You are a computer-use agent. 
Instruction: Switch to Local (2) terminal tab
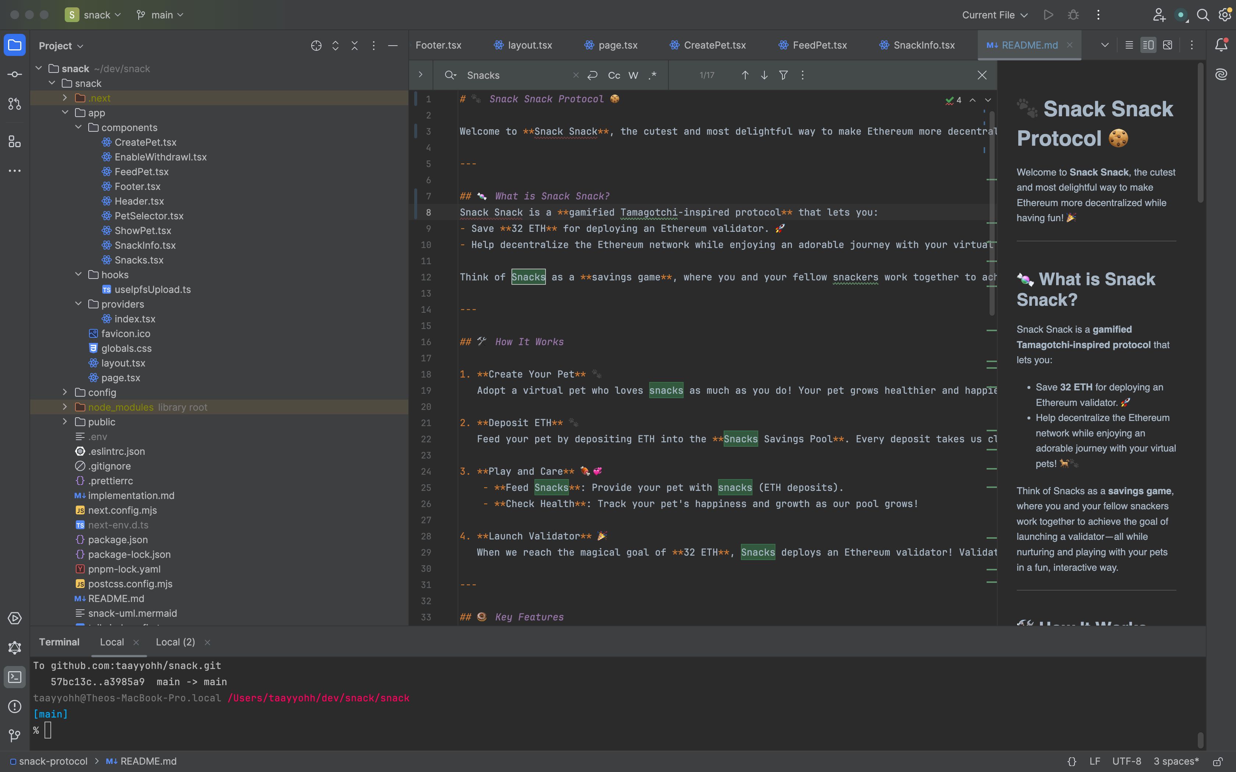pyautogui.click(x=175, y=642)
